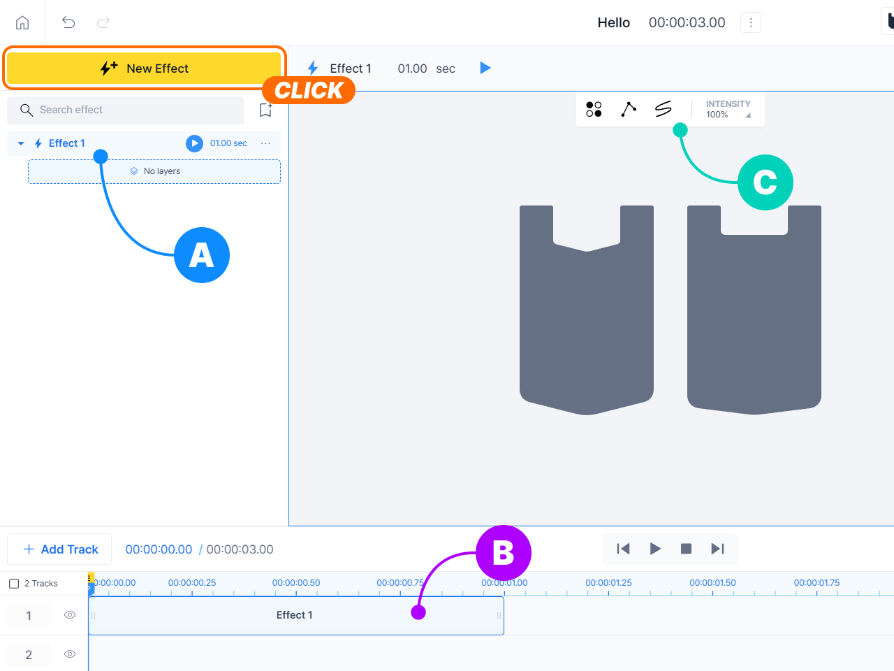This screenshot has height=671, width=894.
Task: Skip to the timeline end
Action: coord(718,549)
